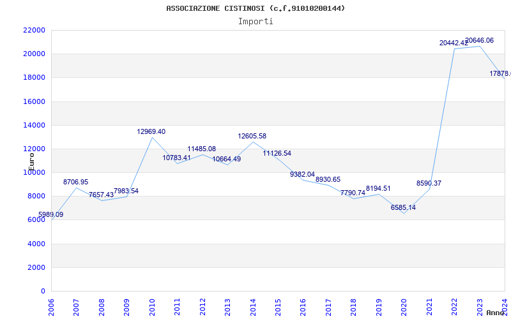The image size is (511, 319).
Task: Select the 2006 tick on the x-axis
Action: point(51,306)
